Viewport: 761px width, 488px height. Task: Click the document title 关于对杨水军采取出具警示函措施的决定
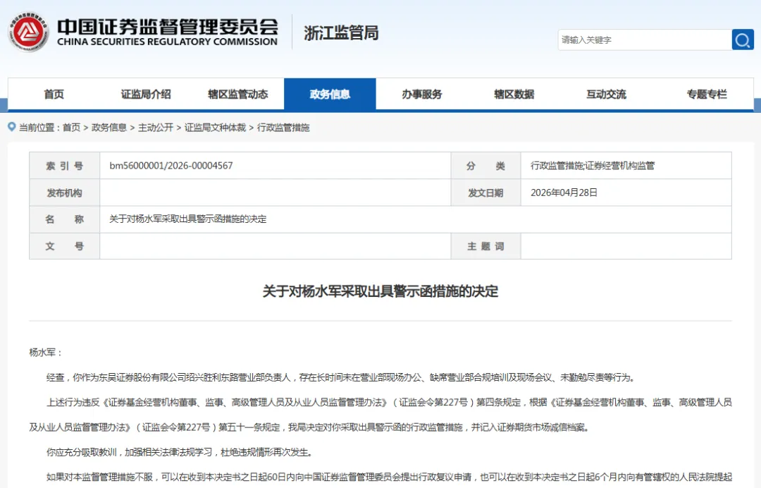point(380,293)
